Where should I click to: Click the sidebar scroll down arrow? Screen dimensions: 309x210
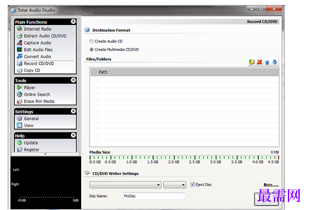pyautogui.click(x=45, y=154)
